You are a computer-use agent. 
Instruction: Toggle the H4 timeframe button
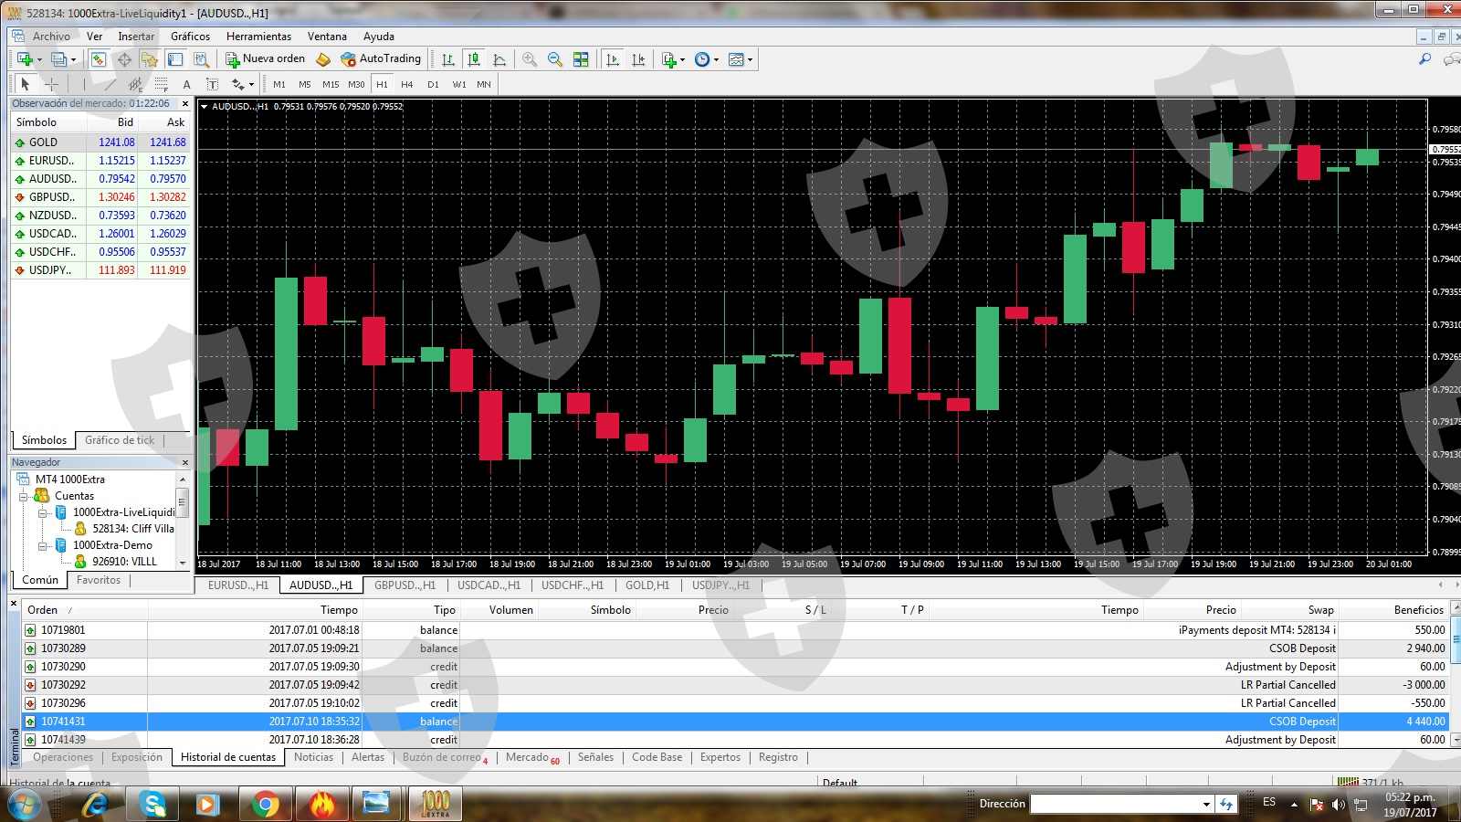407,84
